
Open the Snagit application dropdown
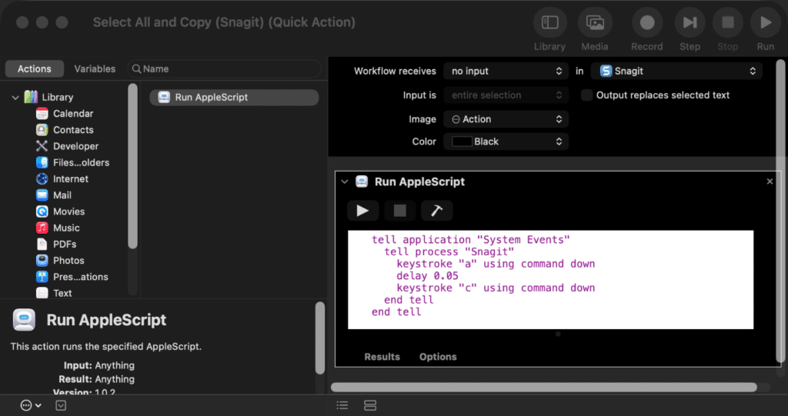[x=676, y=71]
